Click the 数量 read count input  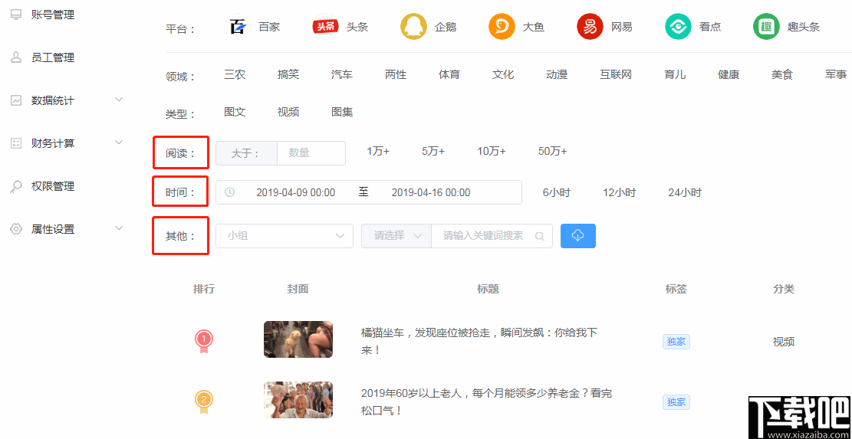[x=311, y=153]
